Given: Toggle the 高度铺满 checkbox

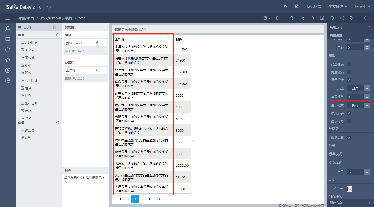Looking at the screenshot, I should 349,64.
